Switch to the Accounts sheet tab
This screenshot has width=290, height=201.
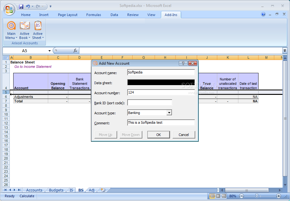coord(34,190)
